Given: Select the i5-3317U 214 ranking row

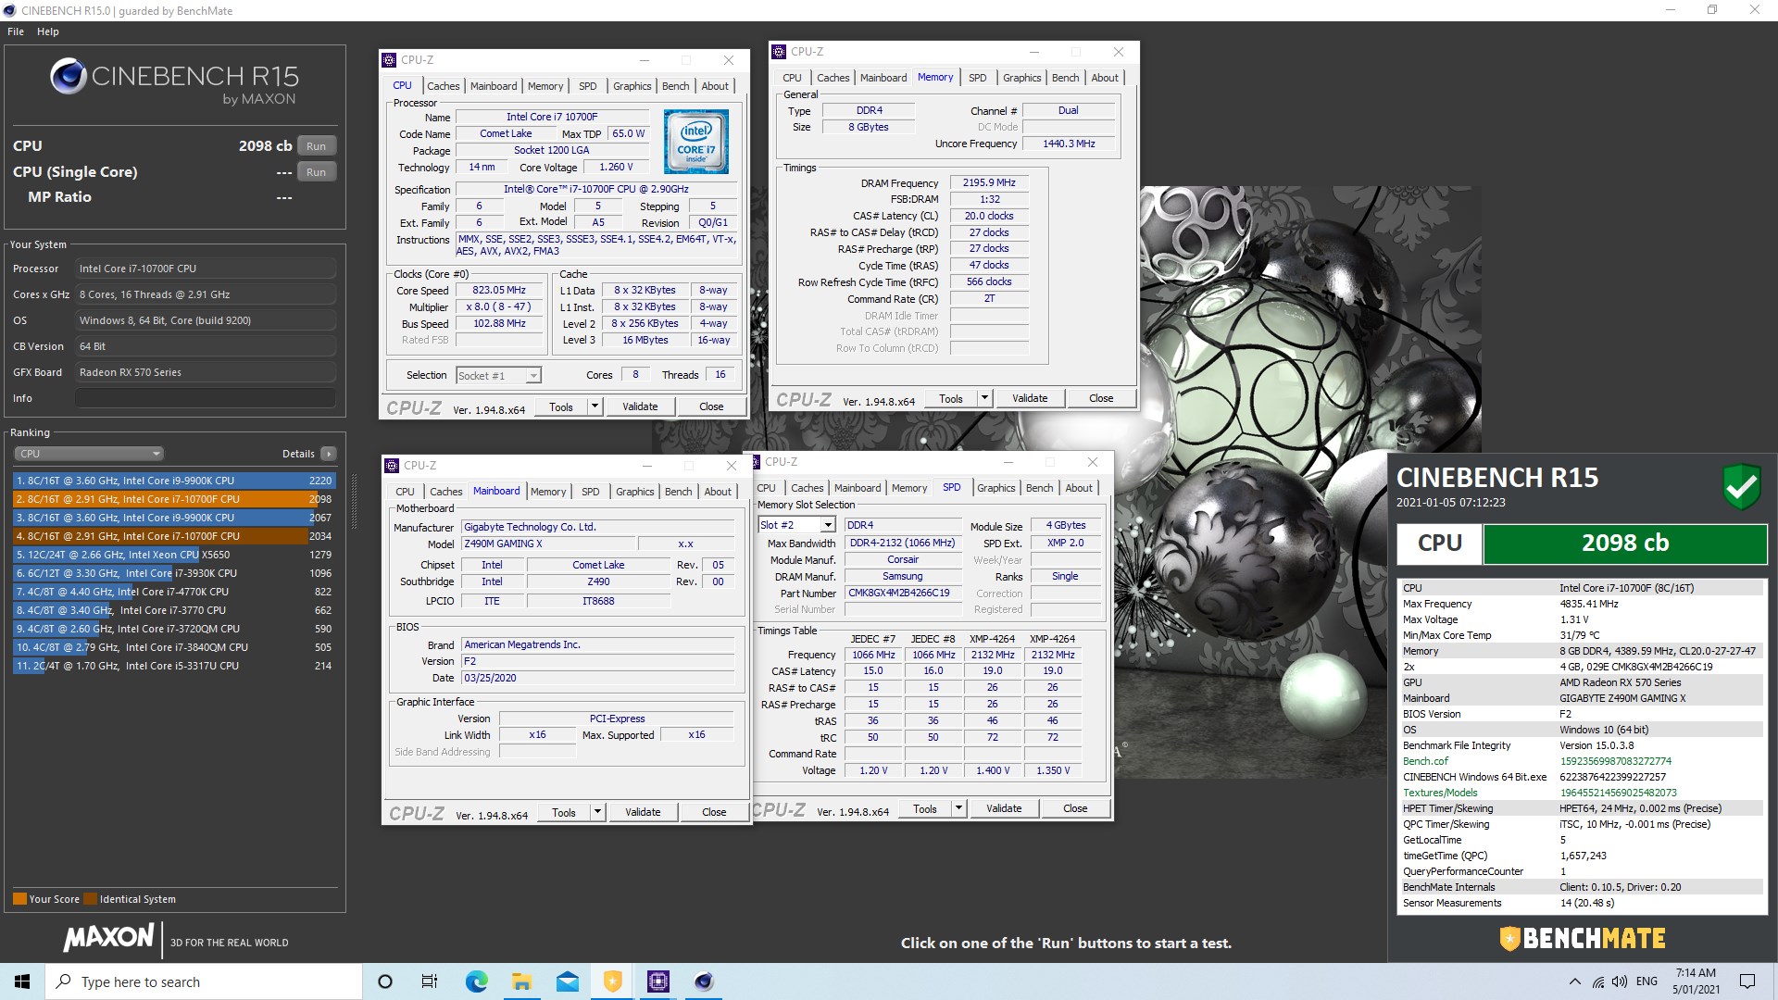Looking at the screenshot, I should (173, 666).
